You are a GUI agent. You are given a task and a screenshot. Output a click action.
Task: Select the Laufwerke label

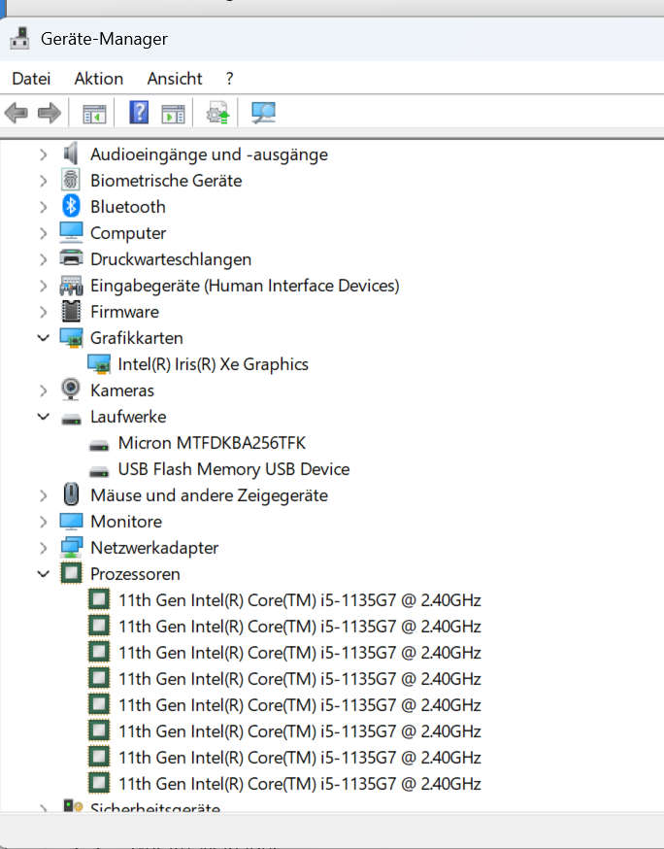pyautogui.click(x=128, y=417)
